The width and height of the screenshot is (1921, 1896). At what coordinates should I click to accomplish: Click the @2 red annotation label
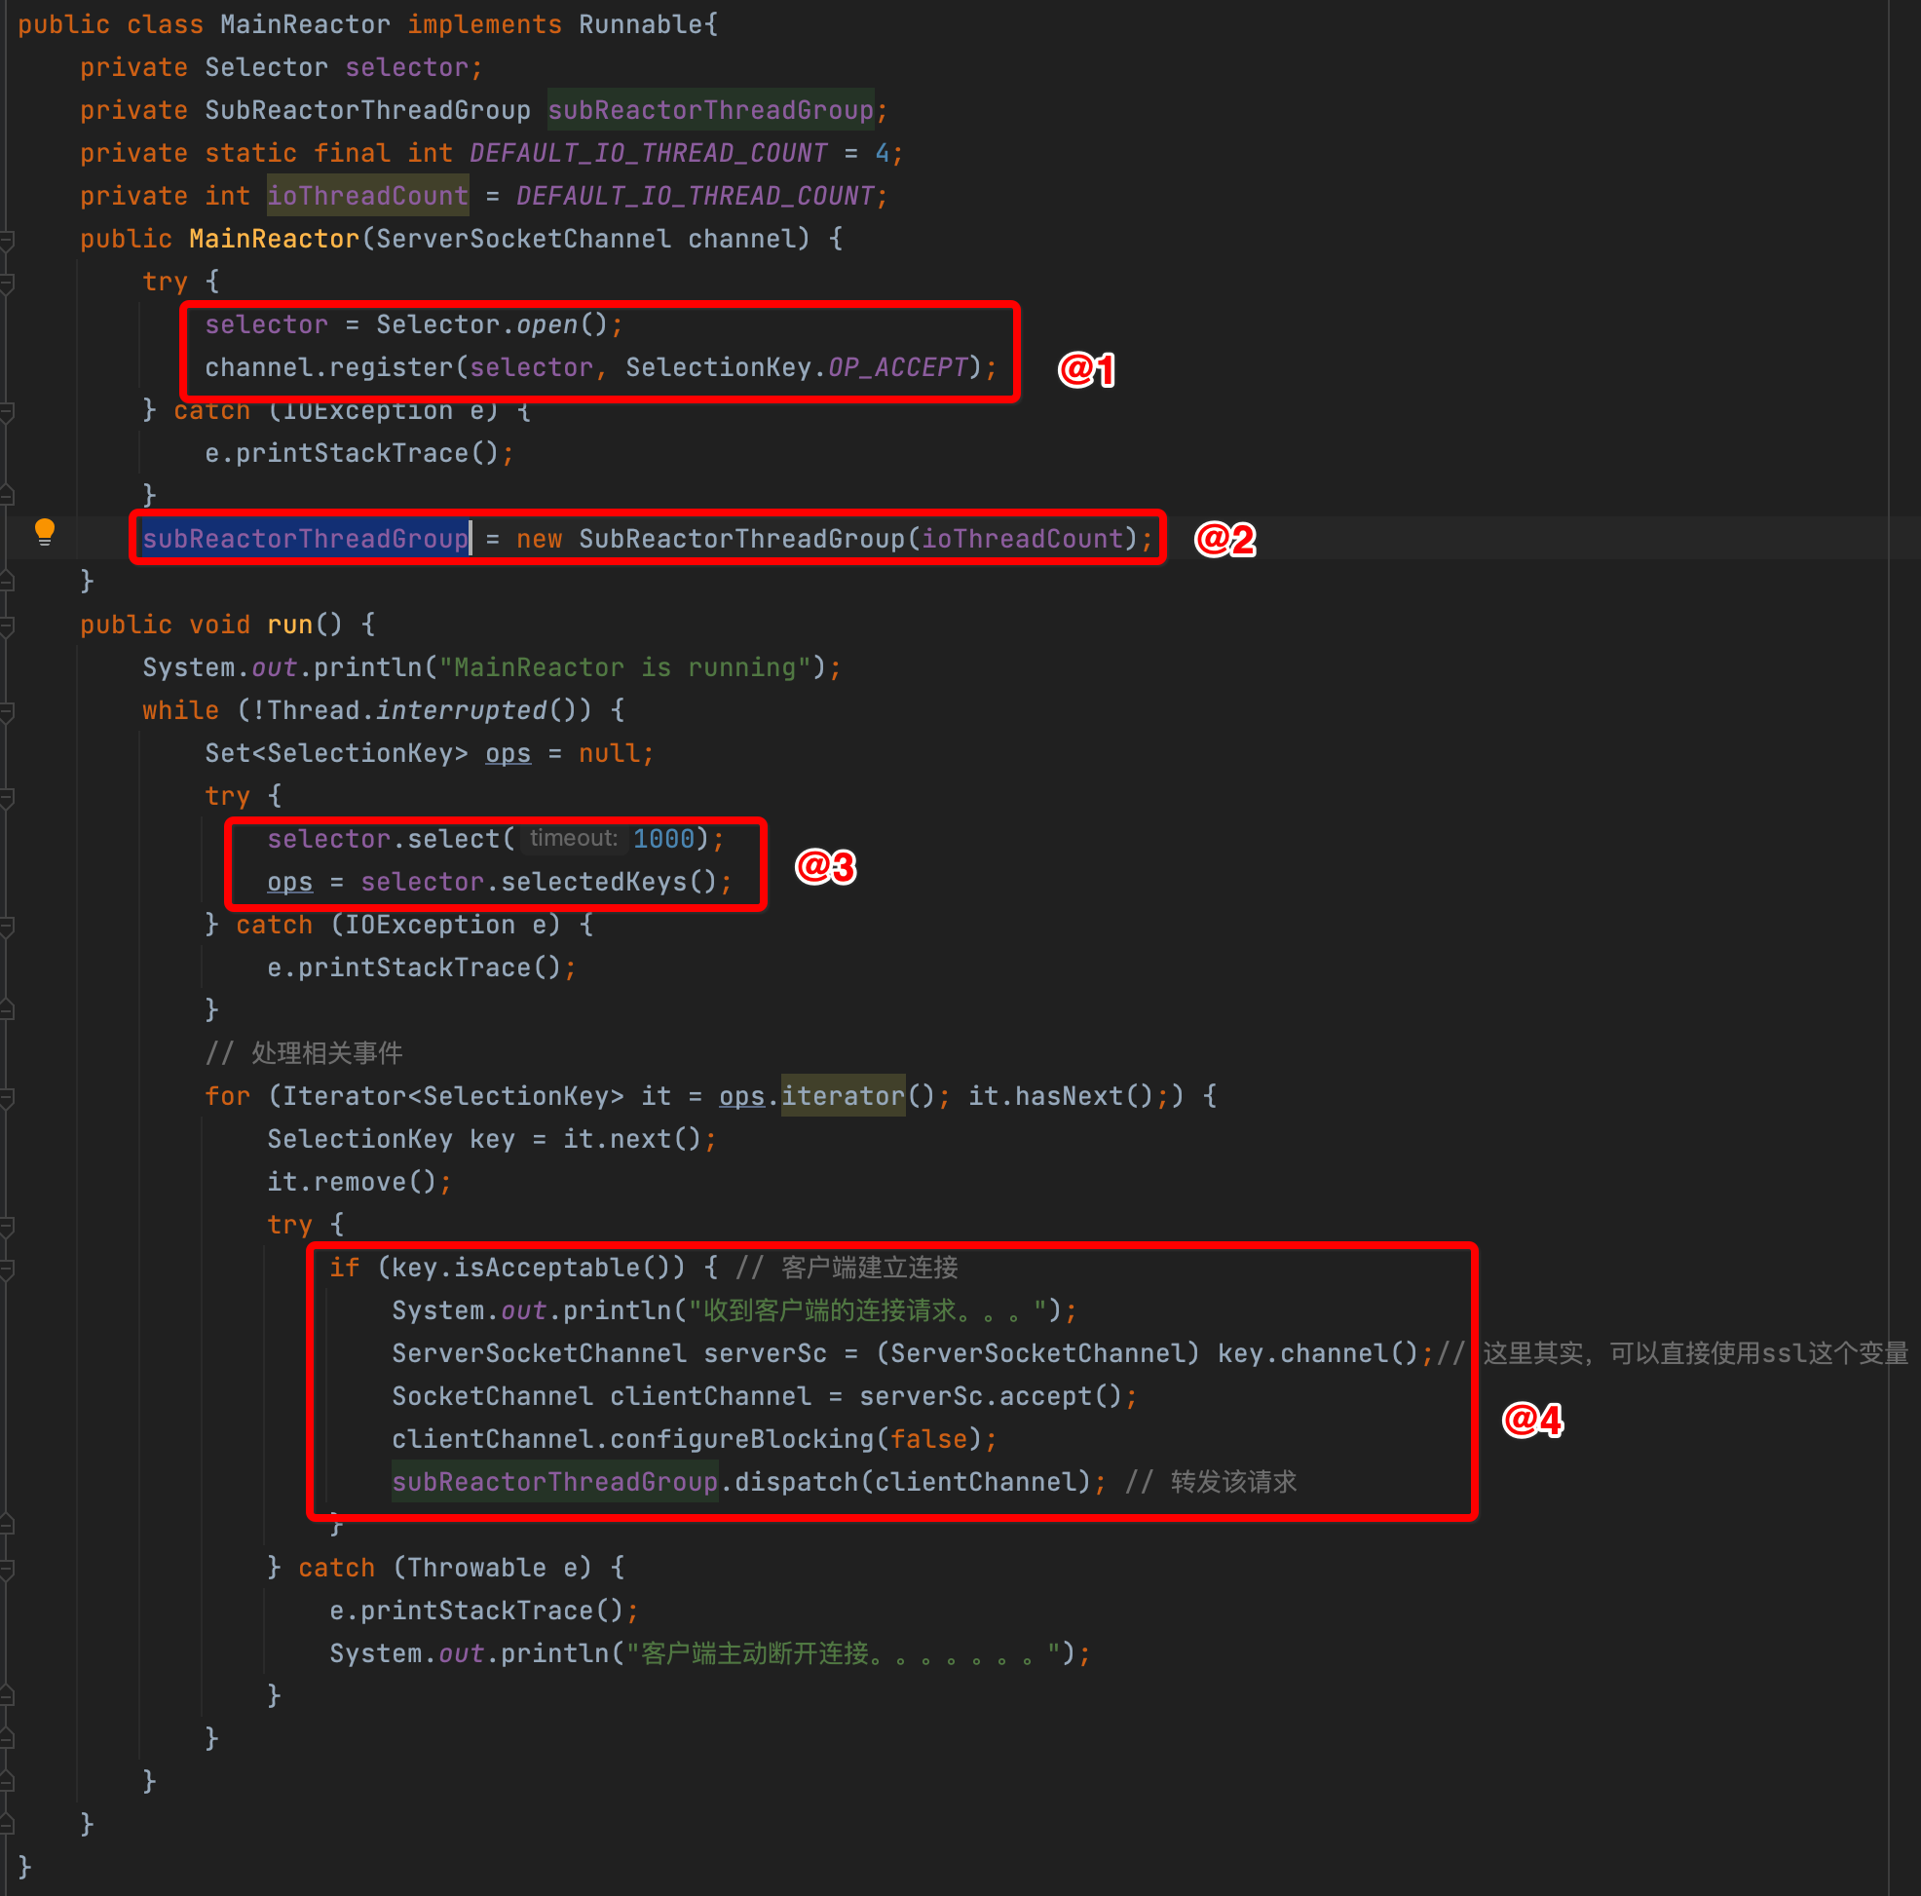point(1224,539)
